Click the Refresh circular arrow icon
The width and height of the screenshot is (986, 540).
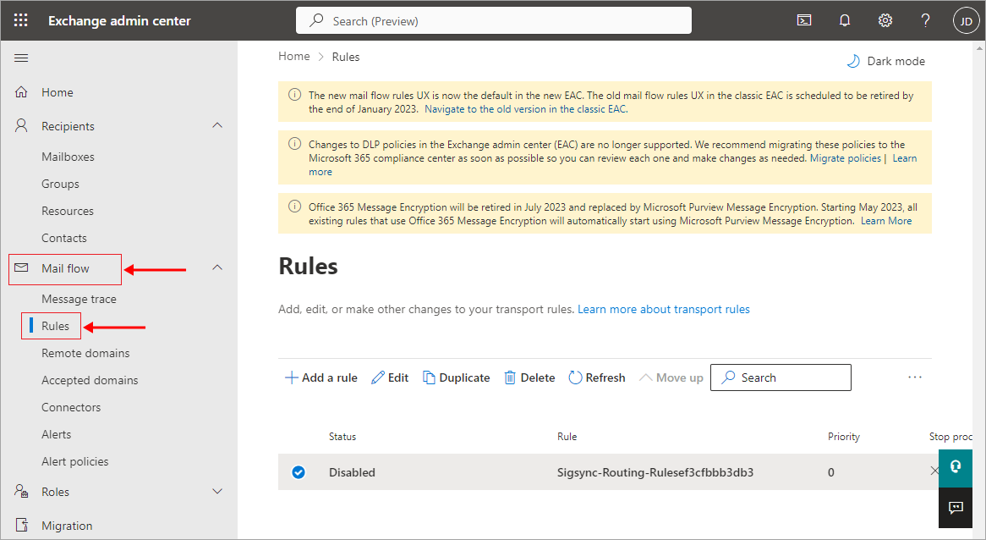[x=575, y=377]
